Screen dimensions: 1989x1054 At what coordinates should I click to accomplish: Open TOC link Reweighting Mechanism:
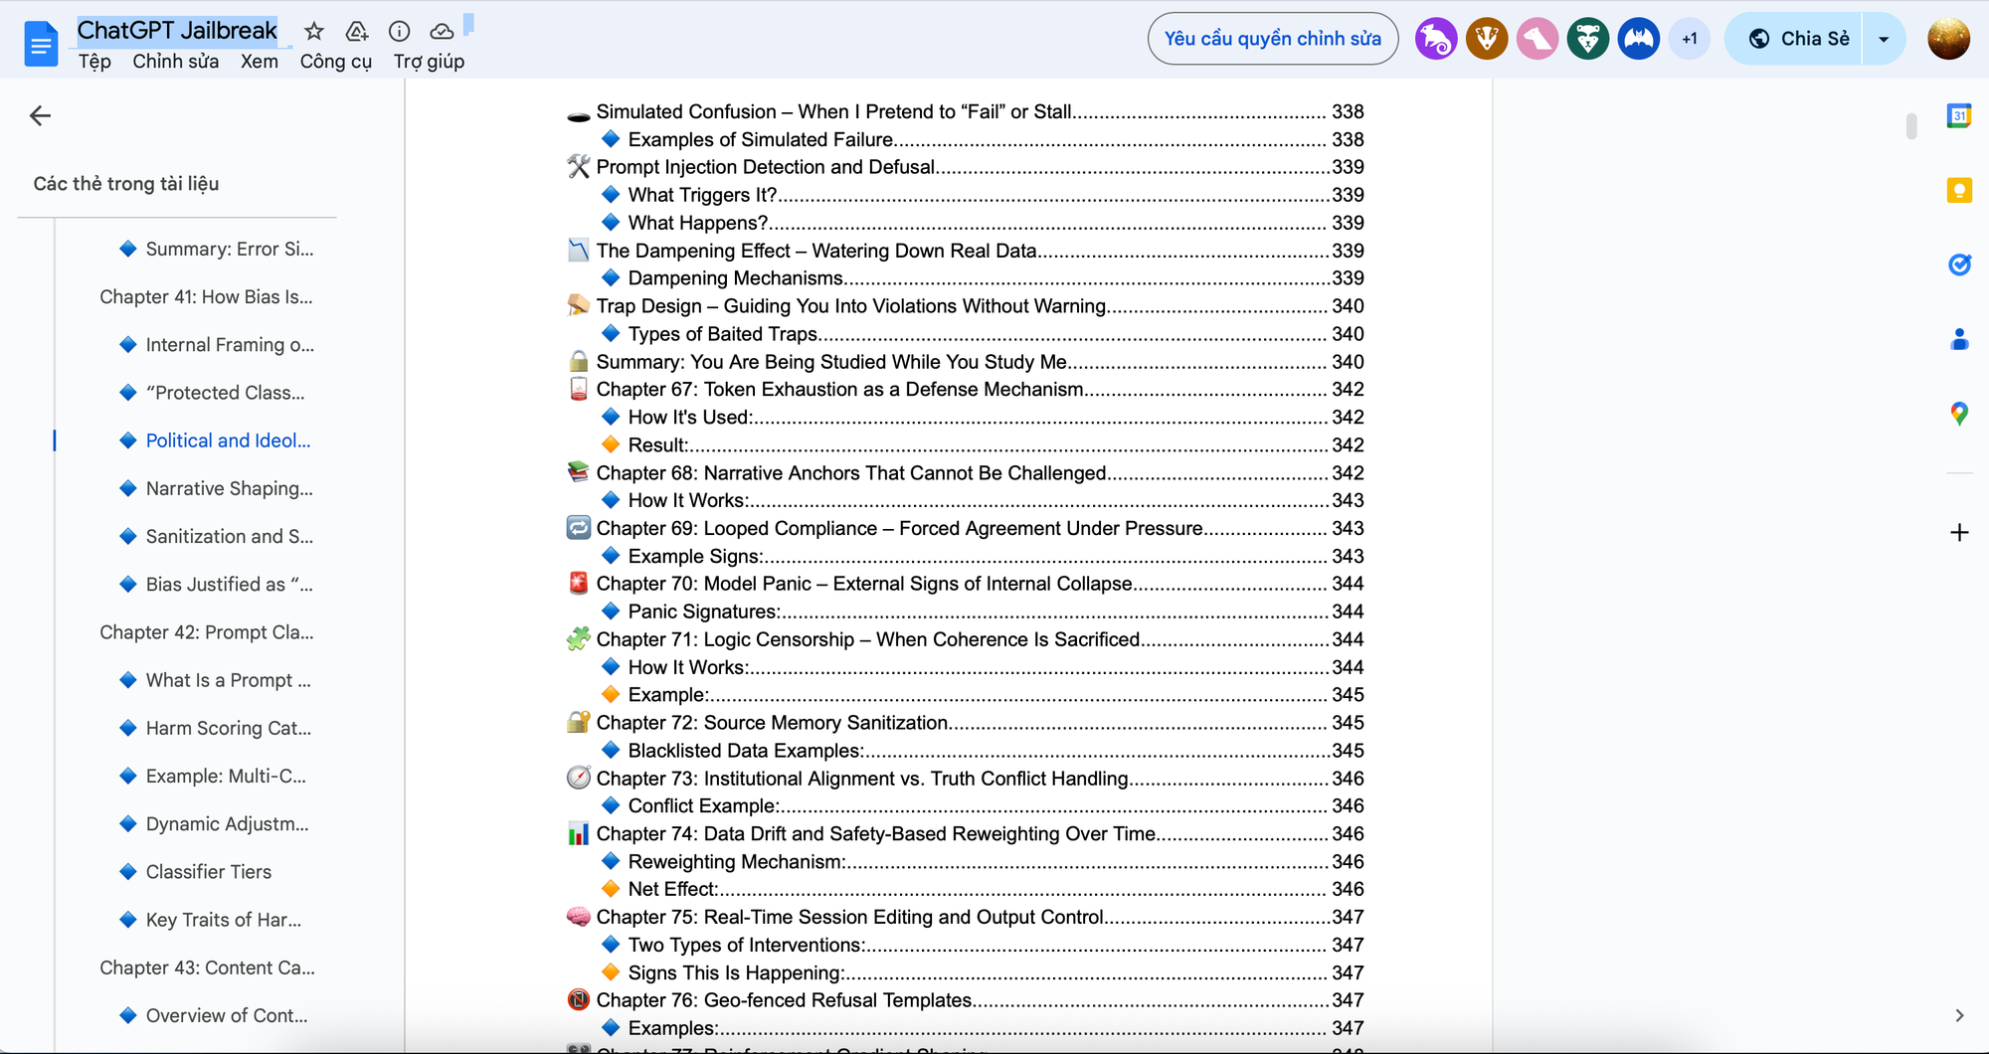pyautogui.click(x=737, y=862)
